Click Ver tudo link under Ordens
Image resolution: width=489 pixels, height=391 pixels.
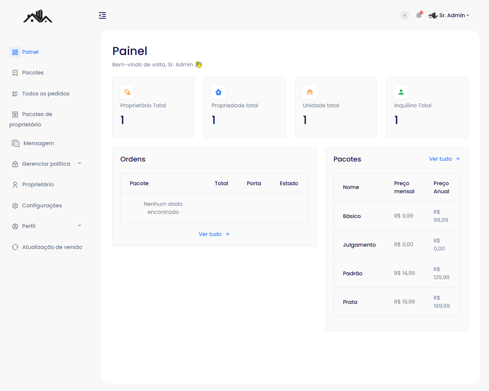214,234
